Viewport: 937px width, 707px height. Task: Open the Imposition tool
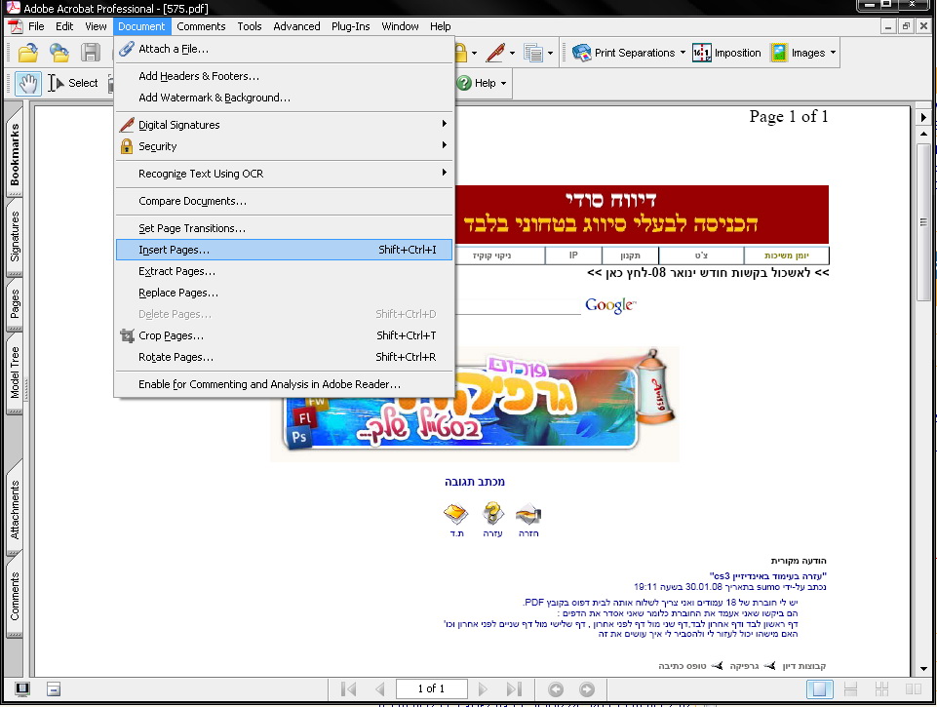[727, 53]
